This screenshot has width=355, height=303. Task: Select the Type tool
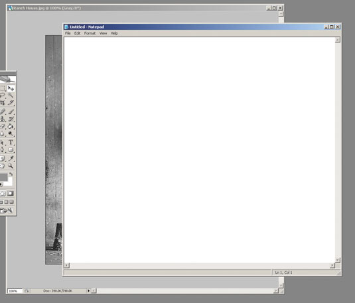[11, 142]
